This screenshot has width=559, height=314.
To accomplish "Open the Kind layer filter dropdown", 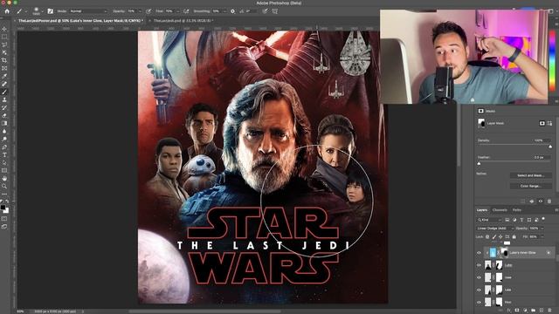I will [x=489, y=220].
